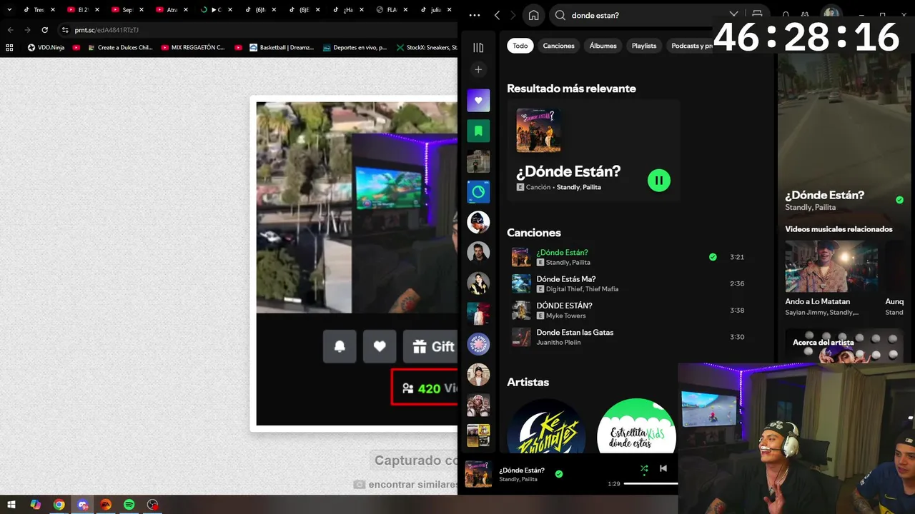
Task: Click the Spotify search magnifier icon
Action: [x=560, y=15]
